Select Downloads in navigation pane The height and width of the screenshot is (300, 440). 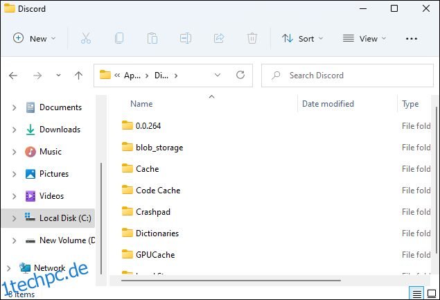[x=60, y=130]
